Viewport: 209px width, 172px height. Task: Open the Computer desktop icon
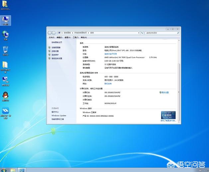[x=5, y=20]
